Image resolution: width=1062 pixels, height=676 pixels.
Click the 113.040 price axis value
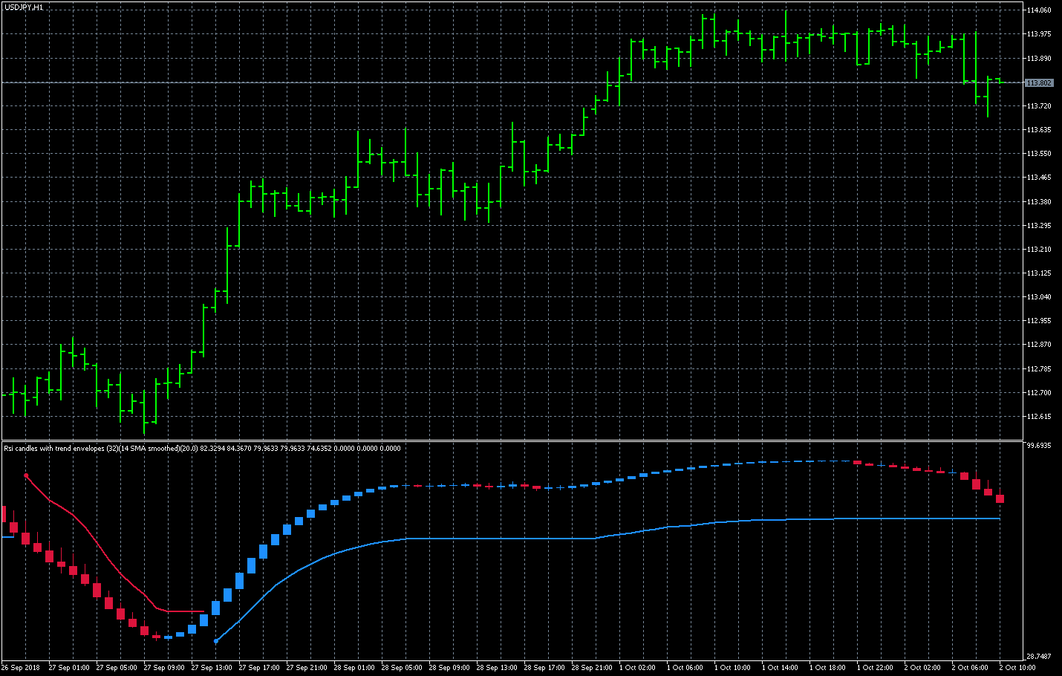[1039, 297]
